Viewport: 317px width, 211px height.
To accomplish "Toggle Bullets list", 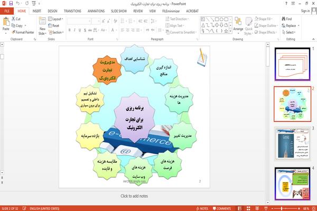I will (x=123, y=21).
